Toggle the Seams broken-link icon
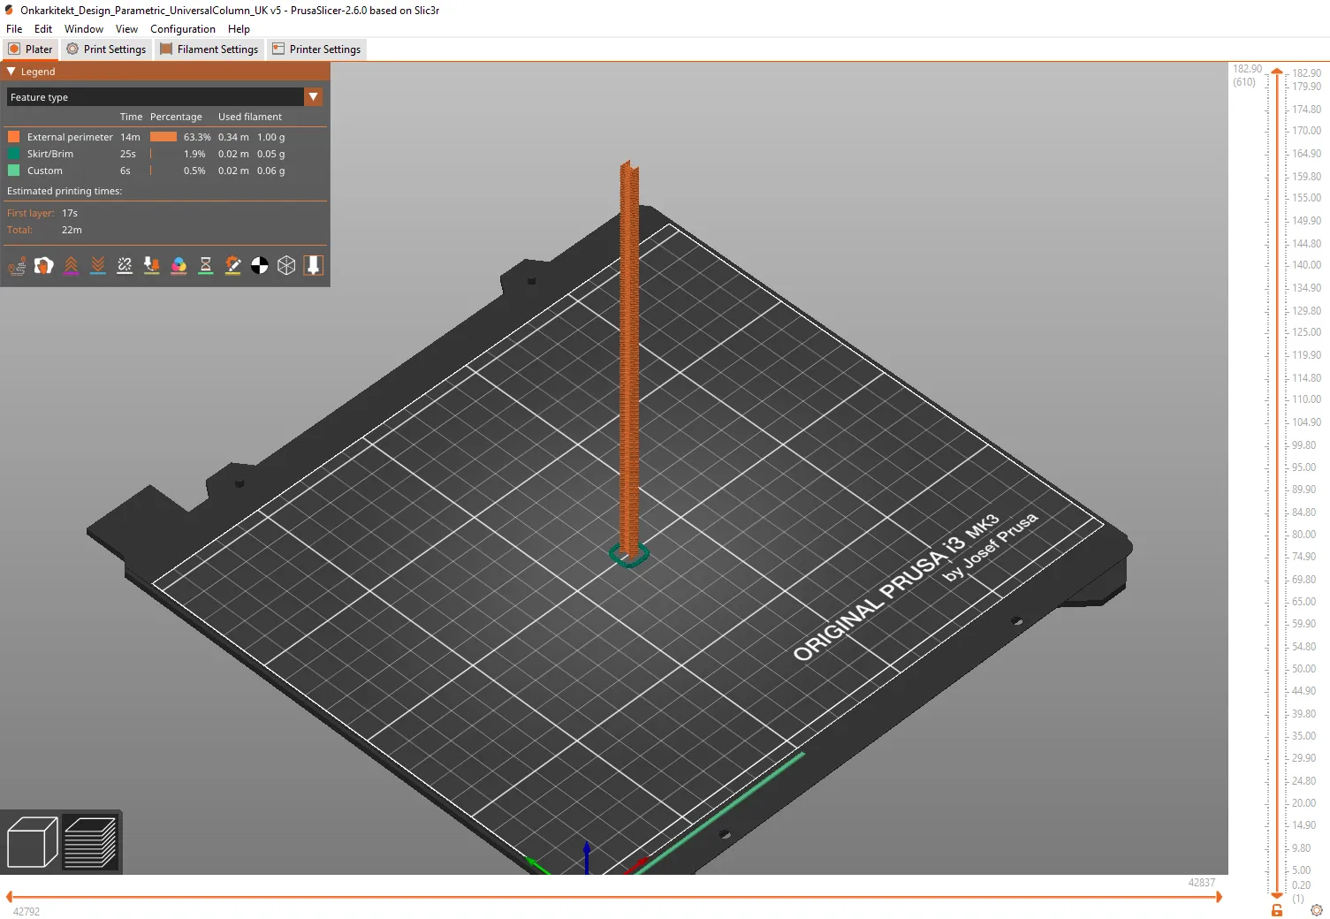The height and width of the screenshot is (919, 1330). pos(125,265)
